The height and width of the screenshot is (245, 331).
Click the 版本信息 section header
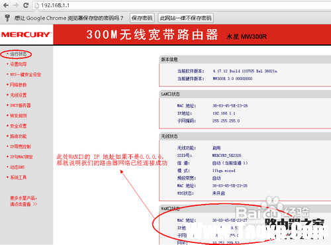pos(169,60)
